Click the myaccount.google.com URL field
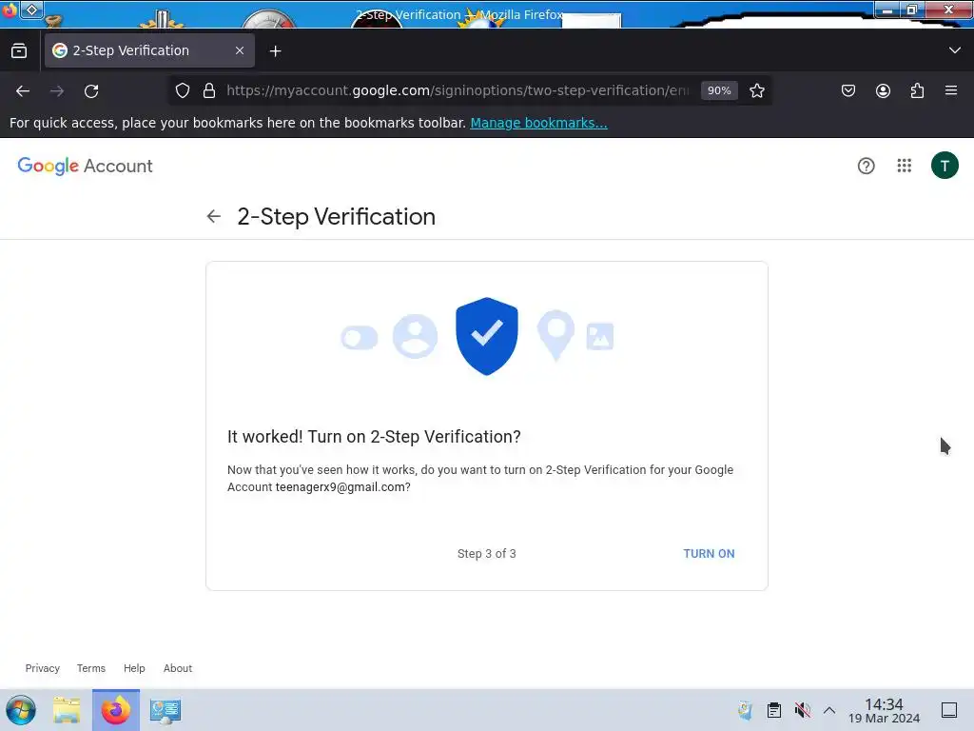 [458, 90]
